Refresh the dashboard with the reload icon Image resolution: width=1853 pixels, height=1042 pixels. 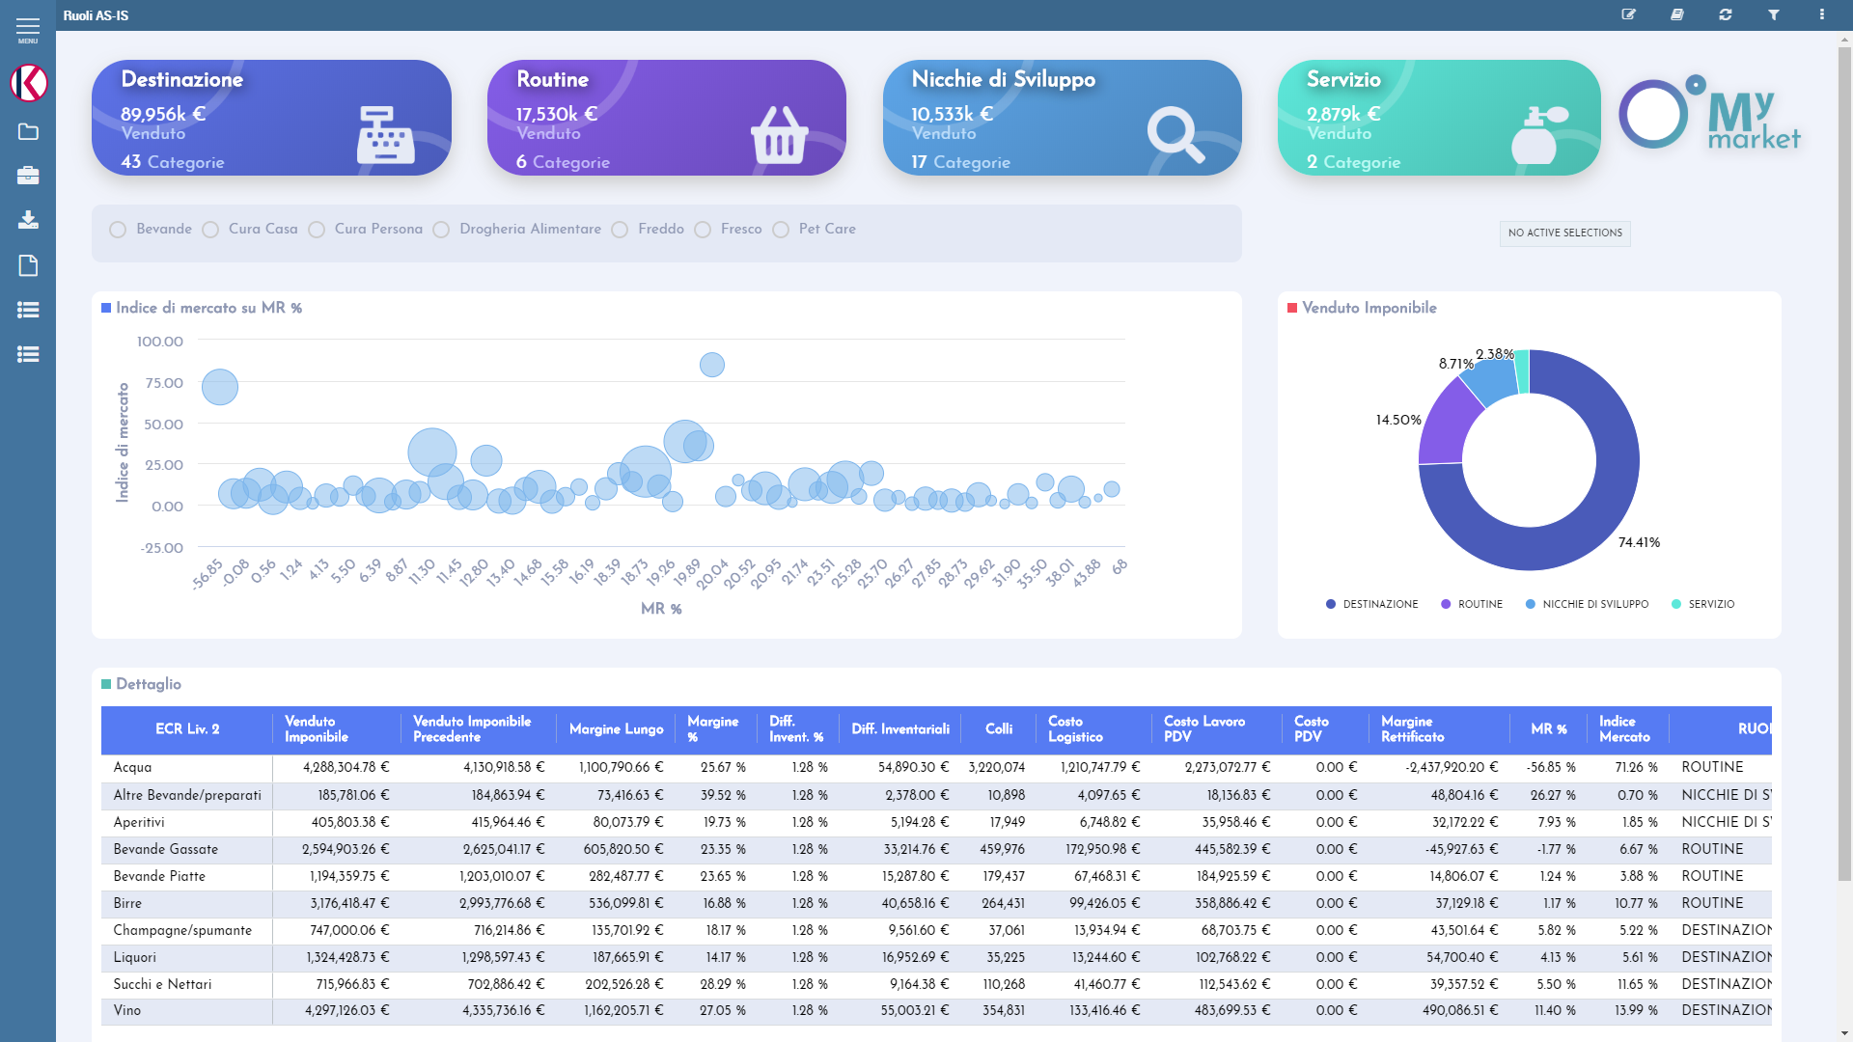click(1727, 14)
